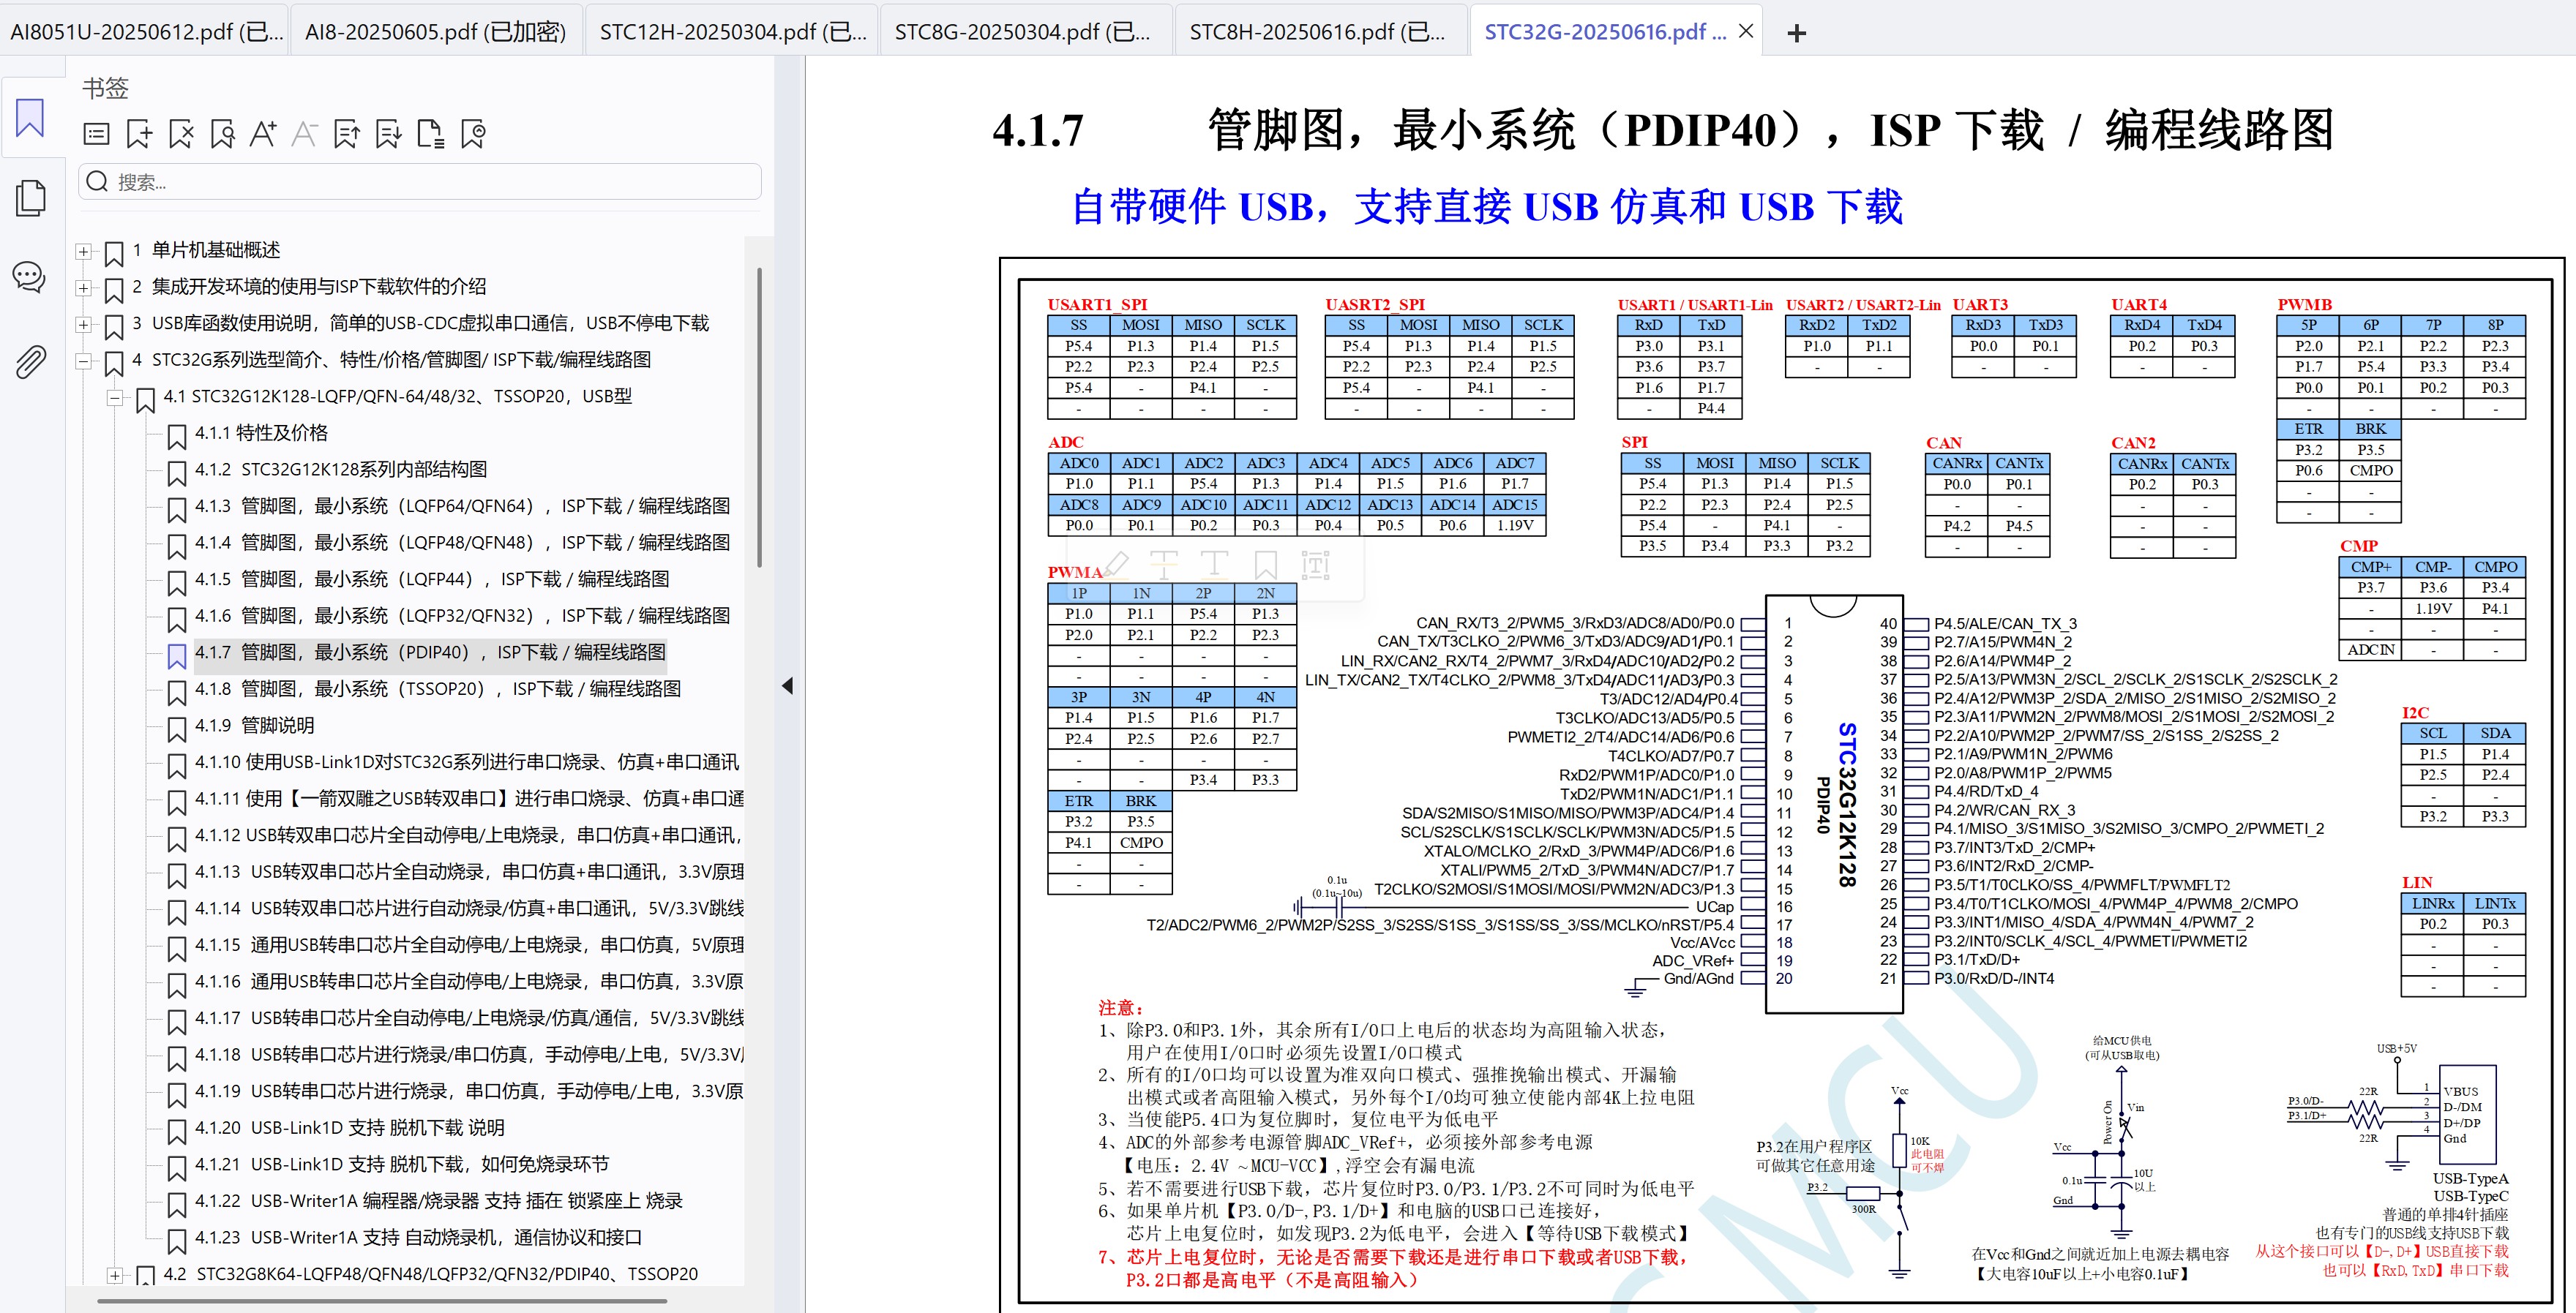Click the floating toolbar bookmark icon
The image size is (2576, 1313).
click(x=1266, y=565)
